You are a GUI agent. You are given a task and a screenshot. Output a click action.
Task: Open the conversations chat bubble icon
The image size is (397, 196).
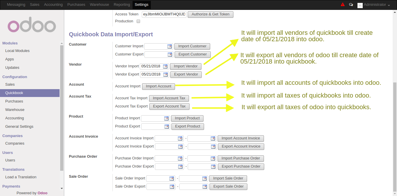coord(351,5)
